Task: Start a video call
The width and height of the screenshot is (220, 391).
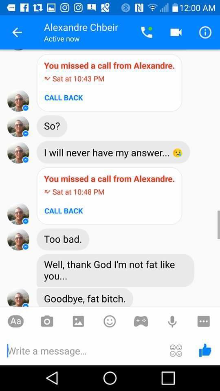Action: (176, 33)
